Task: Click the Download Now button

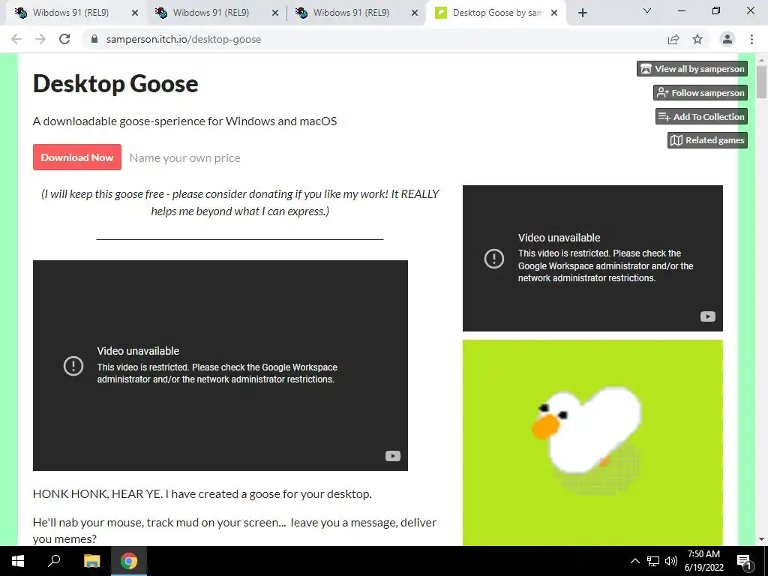Action: pyautogui.click(x=77, y=157)
